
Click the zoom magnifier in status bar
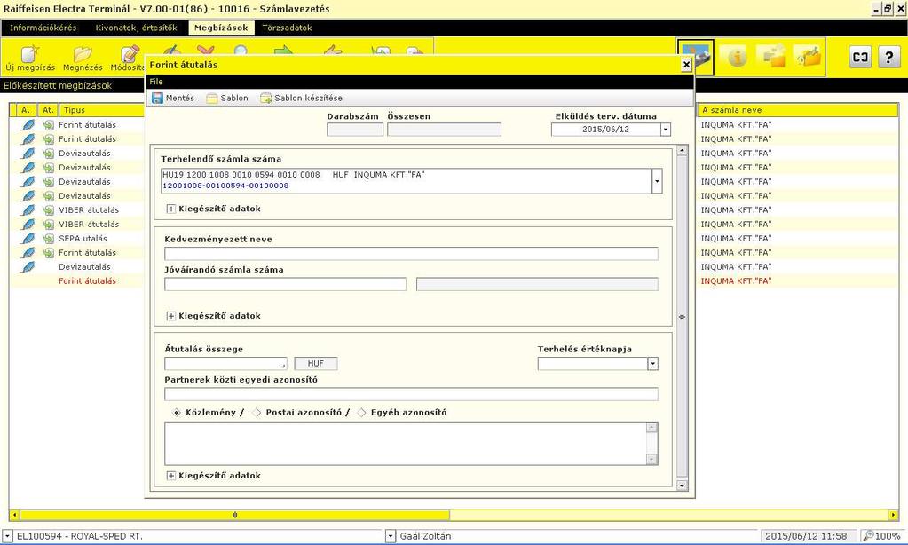coord(868,536)
